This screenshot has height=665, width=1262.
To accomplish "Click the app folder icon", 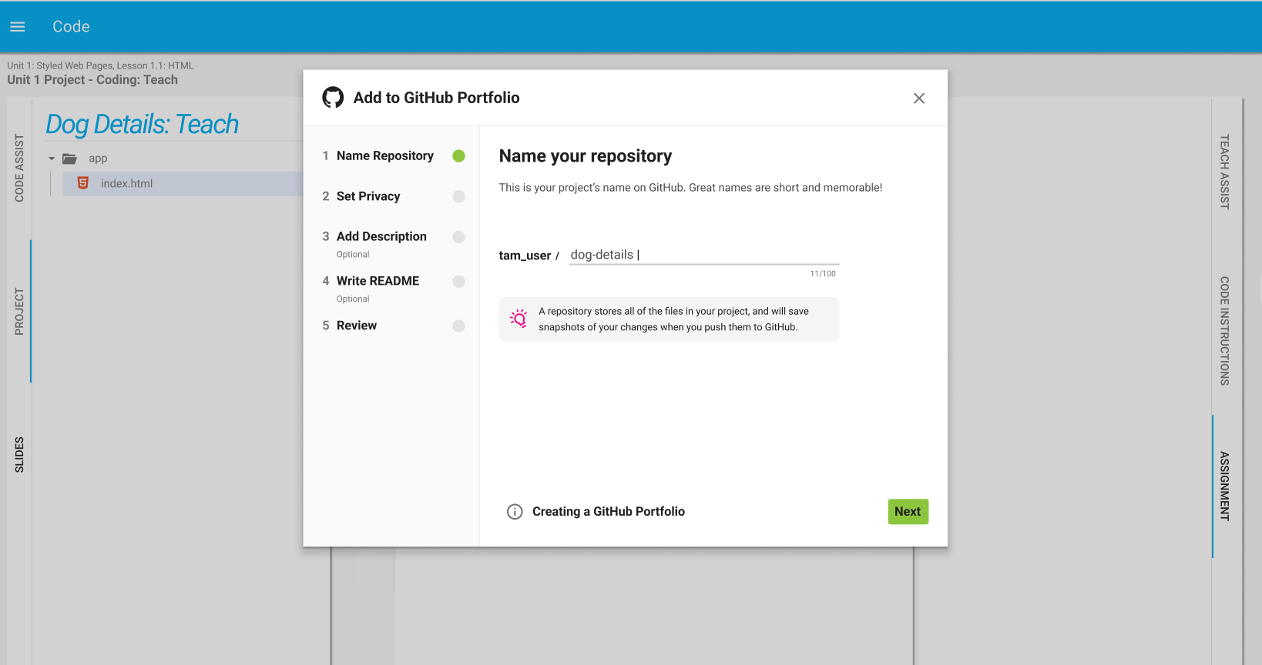I will 70,159.
